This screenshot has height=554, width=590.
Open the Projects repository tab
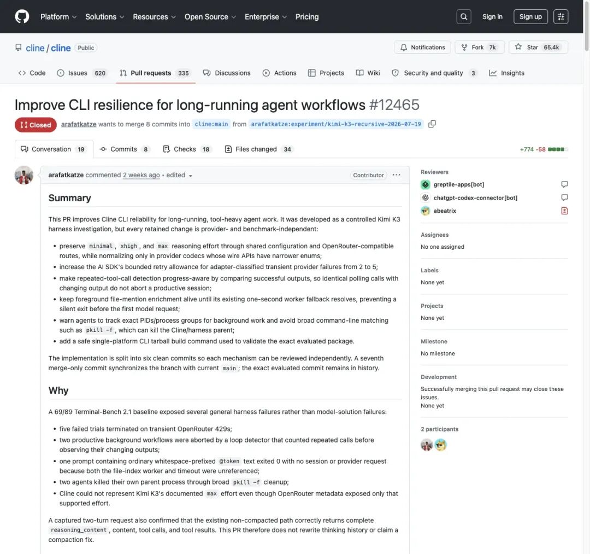[326, 73]
